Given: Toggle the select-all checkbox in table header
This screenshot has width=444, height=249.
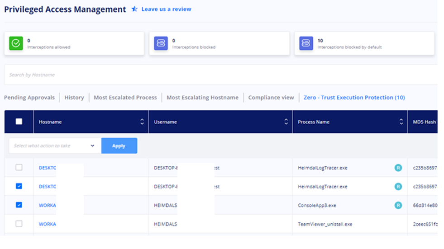Looking at the screenshot, I should [19, 122].
